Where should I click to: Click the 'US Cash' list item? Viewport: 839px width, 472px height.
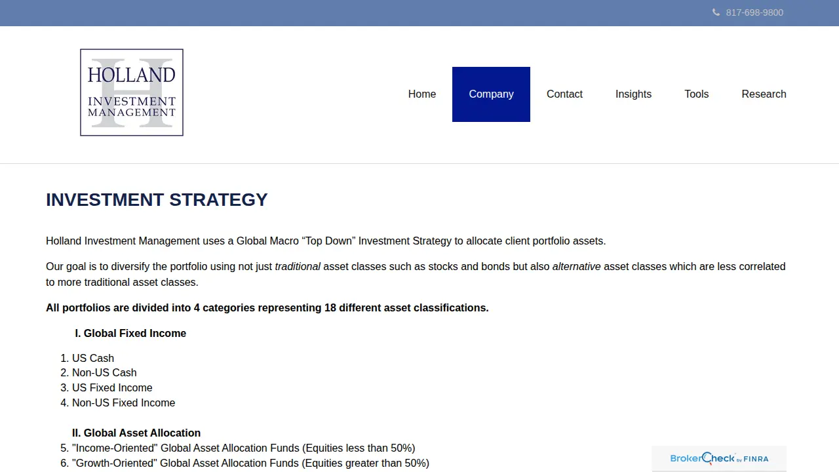tap(93, 358)
